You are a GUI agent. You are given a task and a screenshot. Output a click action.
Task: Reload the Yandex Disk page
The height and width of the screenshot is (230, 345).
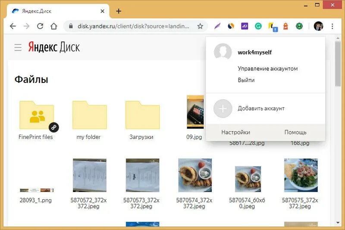pyautogui.click(x=40, y=26)
